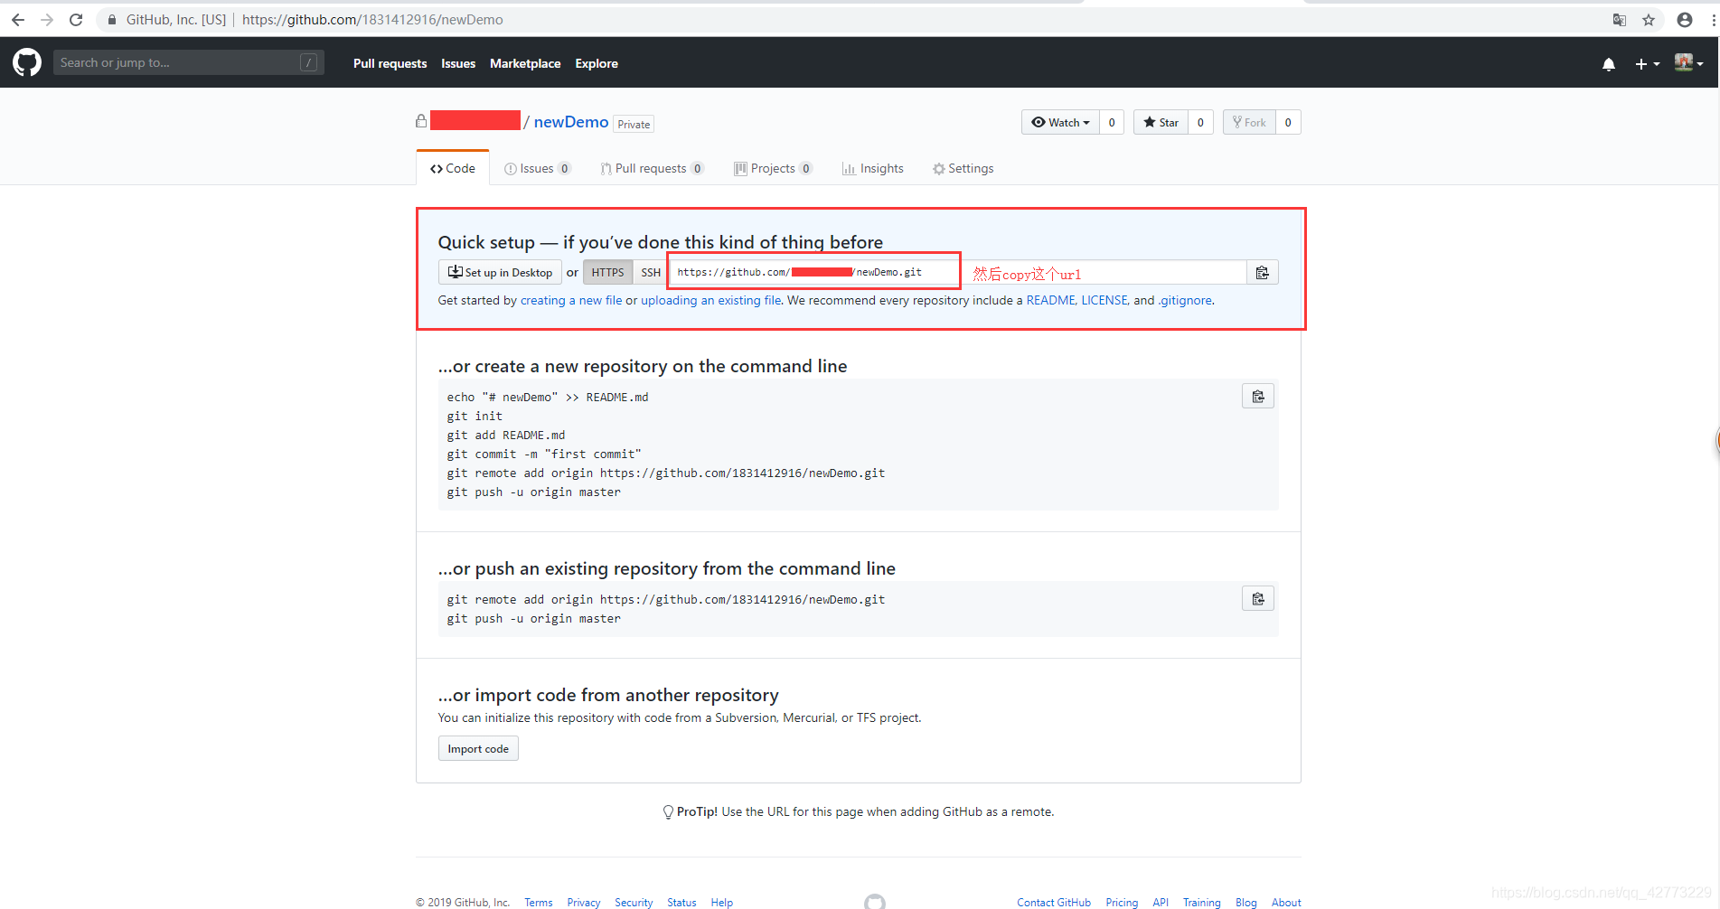Open the notifications bell

tap(1609, 64)
